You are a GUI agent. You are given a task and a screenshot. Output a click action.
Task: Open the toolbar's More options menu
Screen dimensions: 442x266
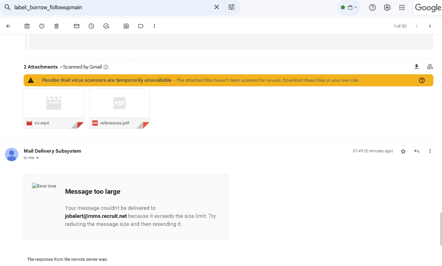(x=154, y=26)
